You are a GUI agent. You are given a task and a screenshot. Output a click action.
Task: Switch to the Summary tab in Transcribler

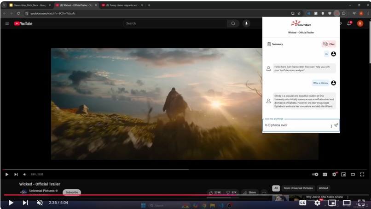275,44
